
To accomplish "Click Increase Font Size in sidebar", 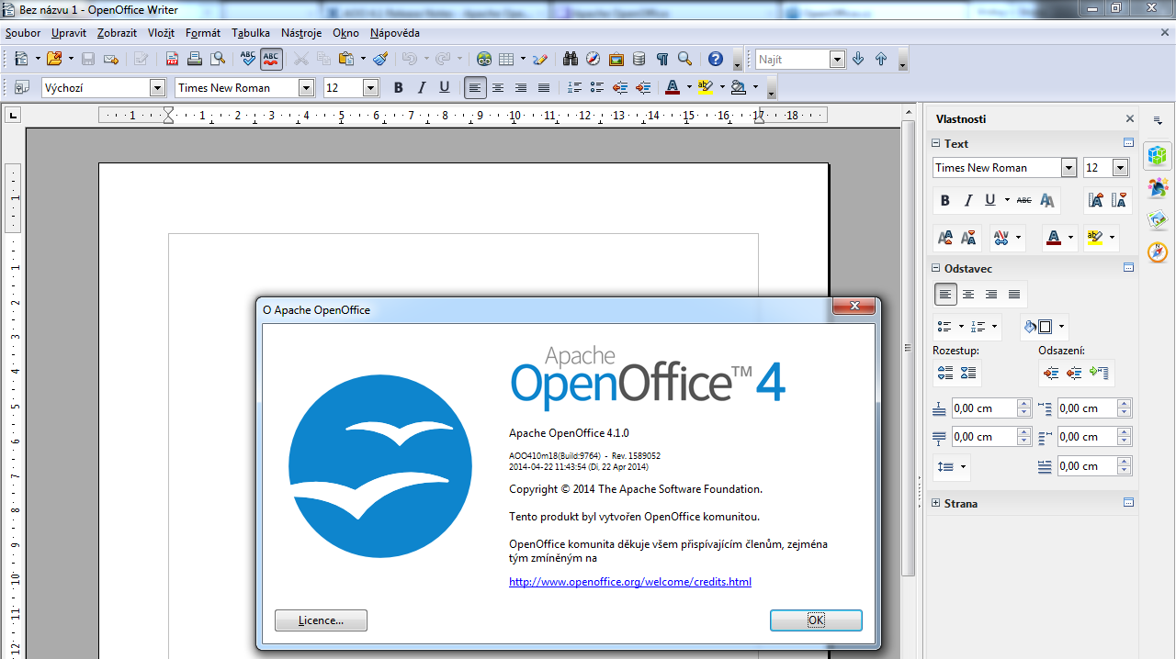I will coord(1094,200).
